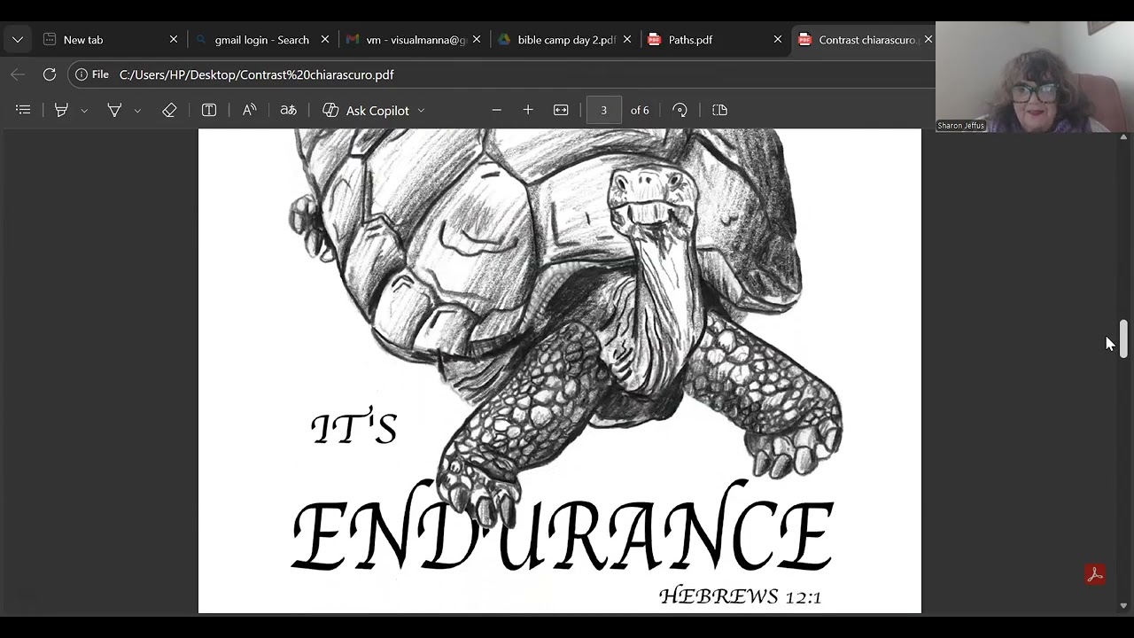
Task: Close the gmail login - Search tab
Action: pos(325,40)
